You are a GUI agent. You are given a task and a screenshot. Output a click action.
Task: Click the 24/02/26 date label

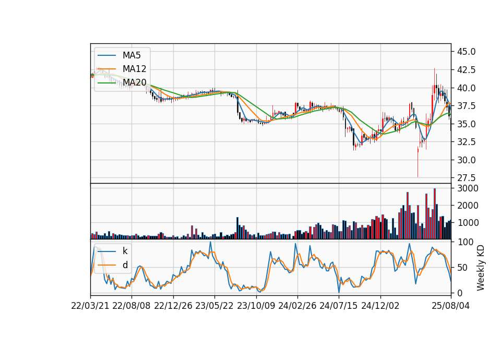(297, 306)
